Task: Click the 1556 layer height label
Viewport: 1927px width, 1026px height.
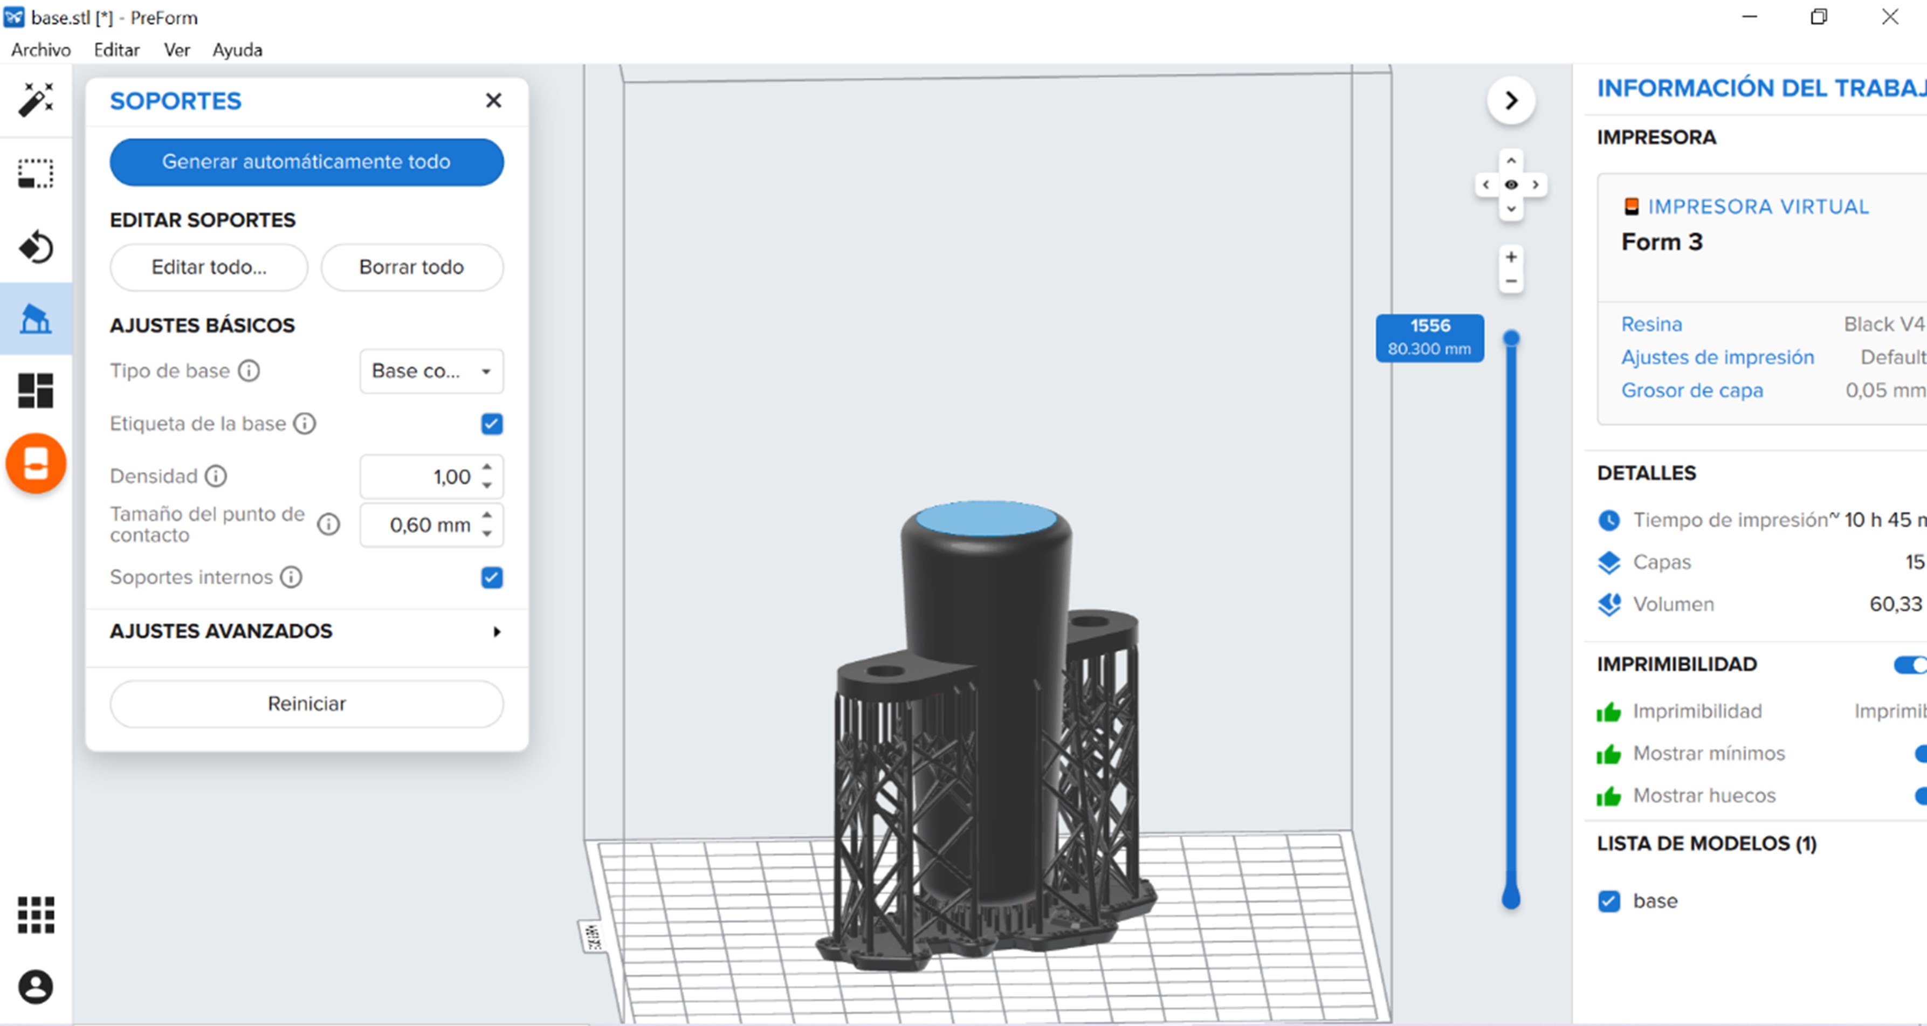Action: [x=1429, y=338]
